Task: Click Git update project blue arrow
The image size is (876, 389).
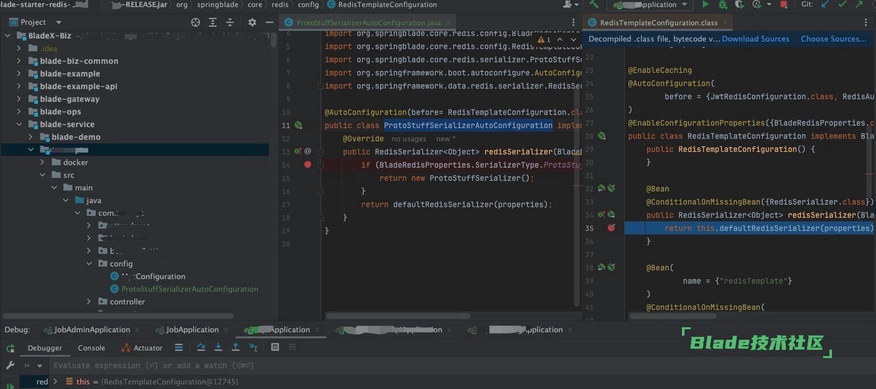Action: tap(825, 5)
